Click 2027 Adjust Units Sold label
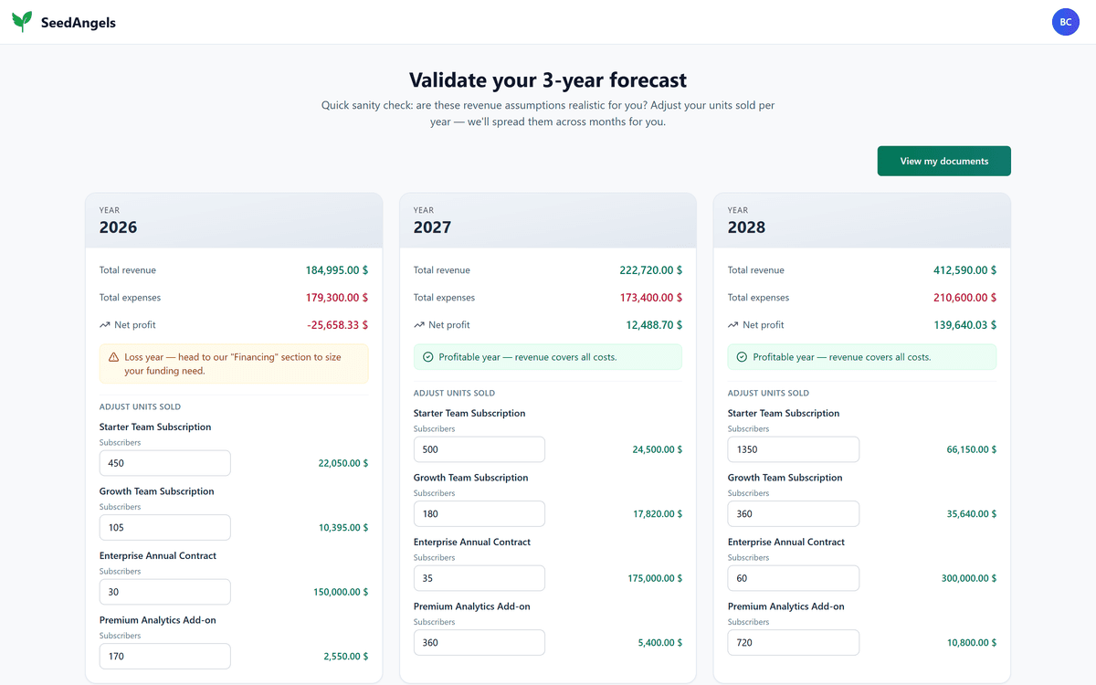This screenshot has height=685, width=1096. (454, 393)
